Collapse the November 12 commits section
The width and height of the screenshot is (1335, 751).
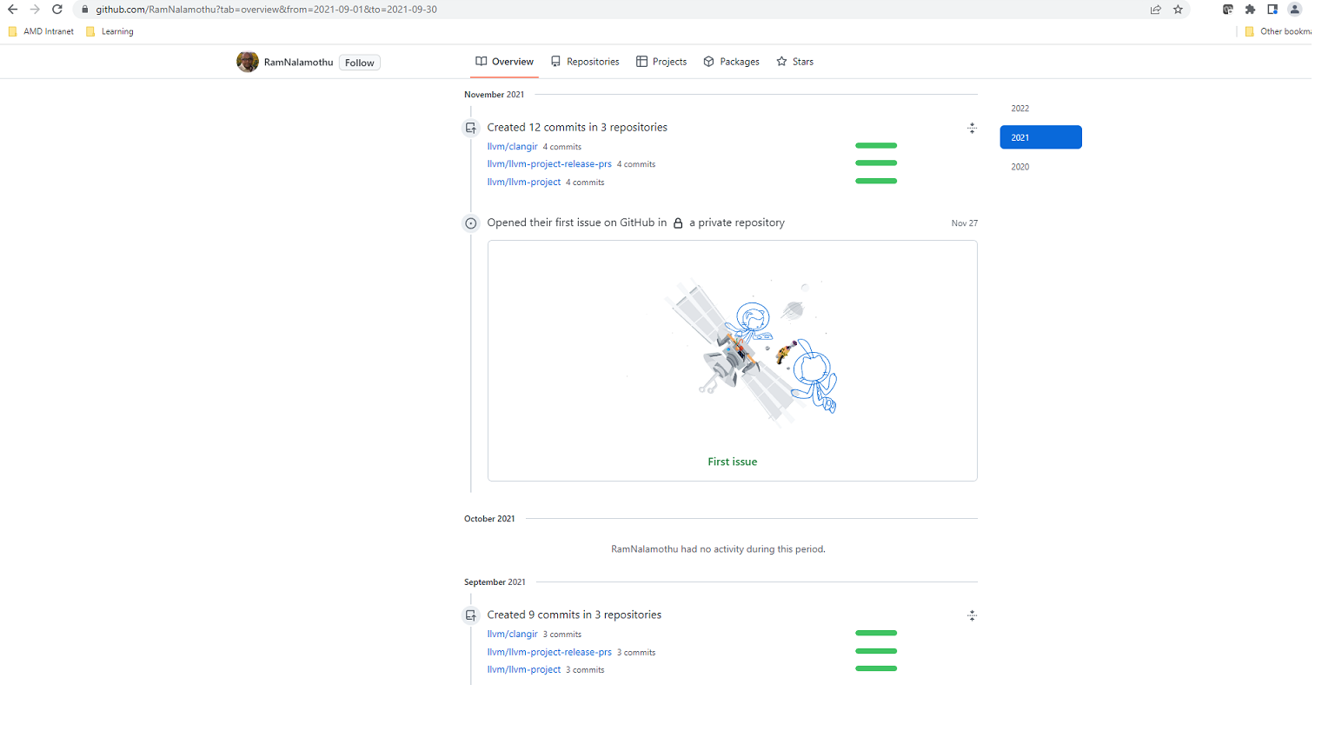[972, 128]
